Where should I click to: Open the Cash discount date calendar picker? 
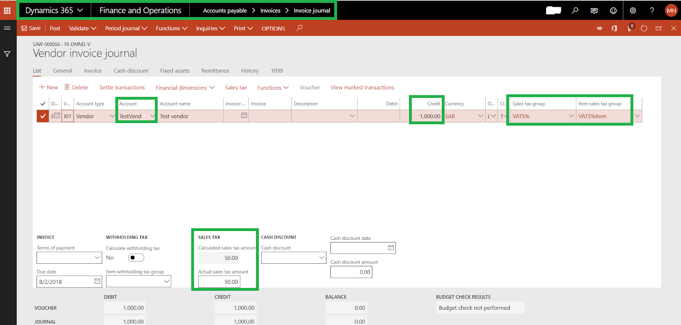tap(391, 248)
